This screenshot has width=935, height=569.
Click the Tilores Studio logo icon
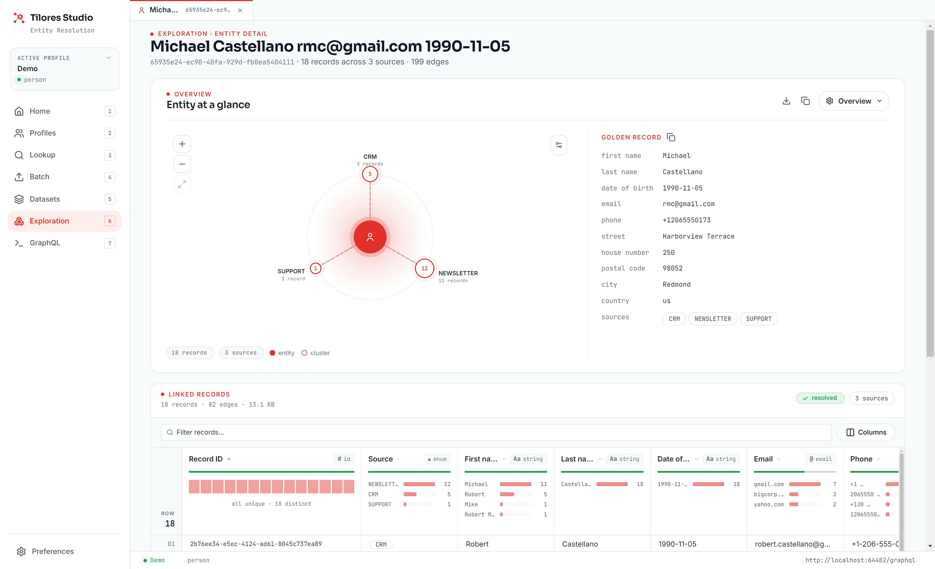click(x=19, y=18)
